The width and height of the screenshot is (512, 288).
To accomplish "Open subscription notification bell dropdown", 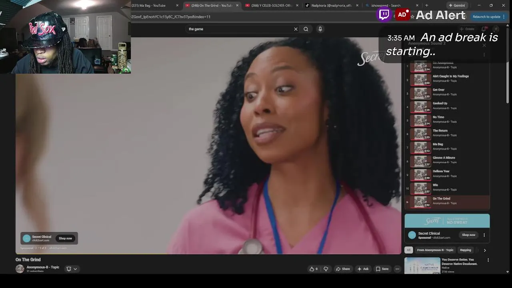I will 72,269.
